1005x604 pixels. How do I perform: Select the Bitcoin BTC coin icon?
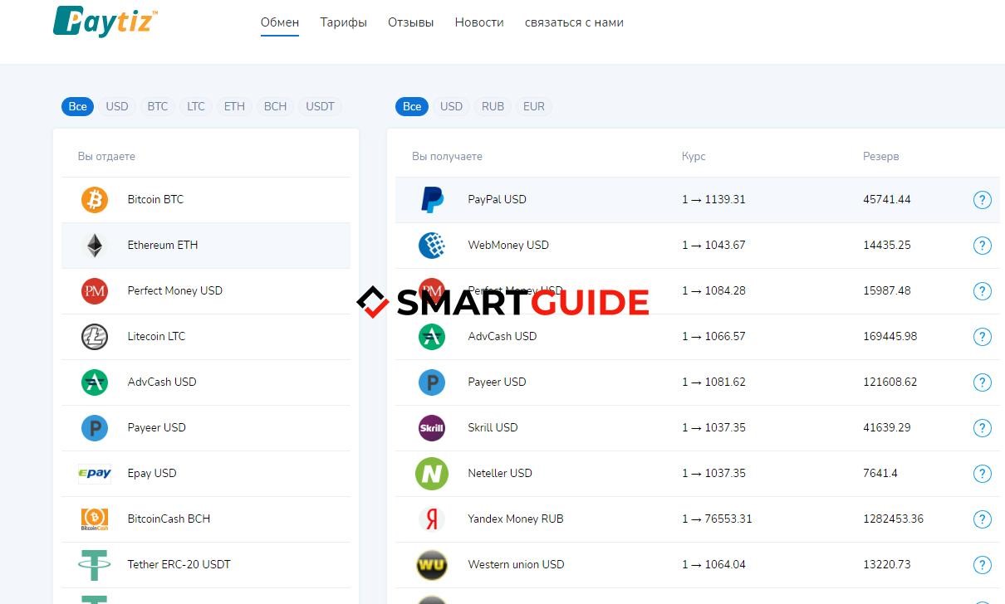coord(95,200)
